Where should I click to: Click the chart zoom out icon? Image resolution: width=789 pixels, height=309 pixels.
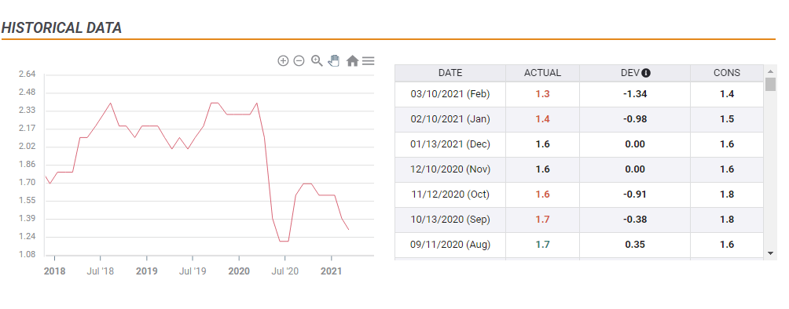click(299, 61)
